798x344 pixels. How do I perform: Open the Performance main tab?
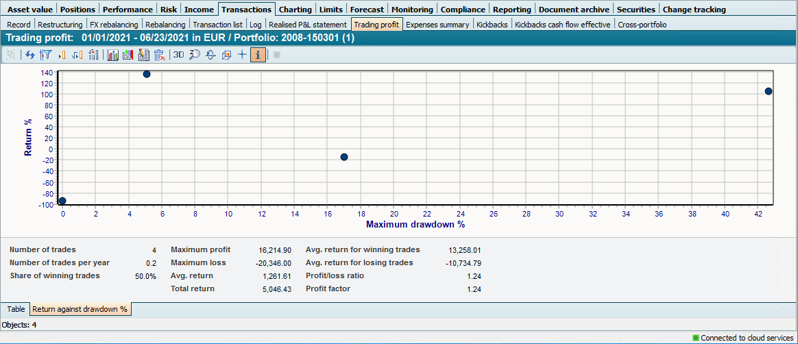[x=128, y=10]
